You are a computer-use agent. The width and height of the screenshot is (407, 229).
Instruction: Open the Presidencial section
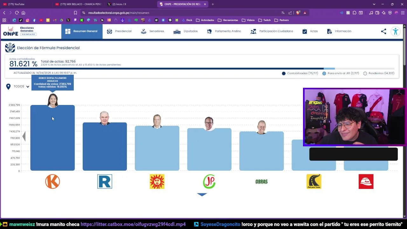[x=119, y=31]
